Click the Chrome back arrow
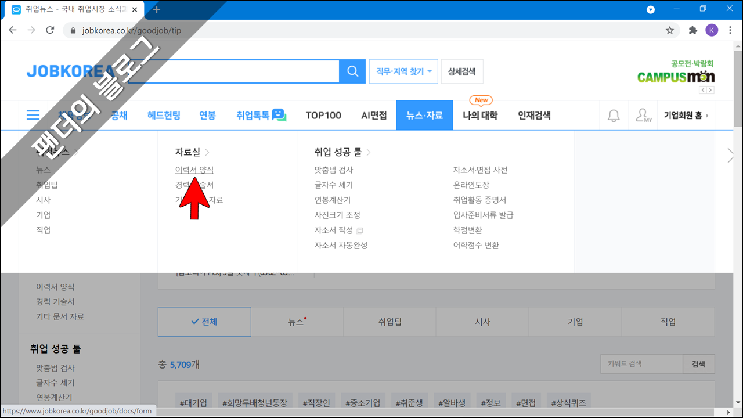This screenshot has height=418, width=743. point(13,30)
